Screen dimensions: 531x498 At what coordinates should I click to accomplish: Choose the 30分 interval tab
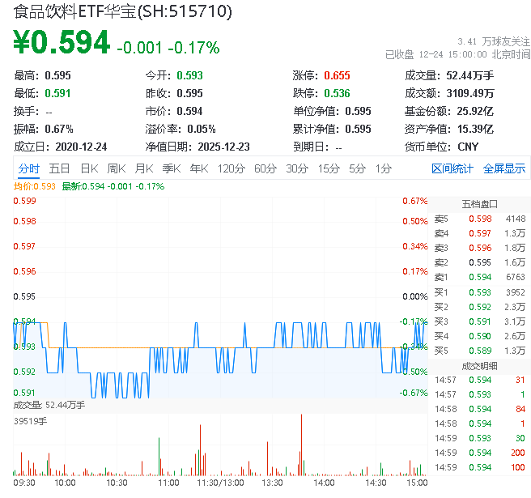pyautogui.click(x=297, y=168)
